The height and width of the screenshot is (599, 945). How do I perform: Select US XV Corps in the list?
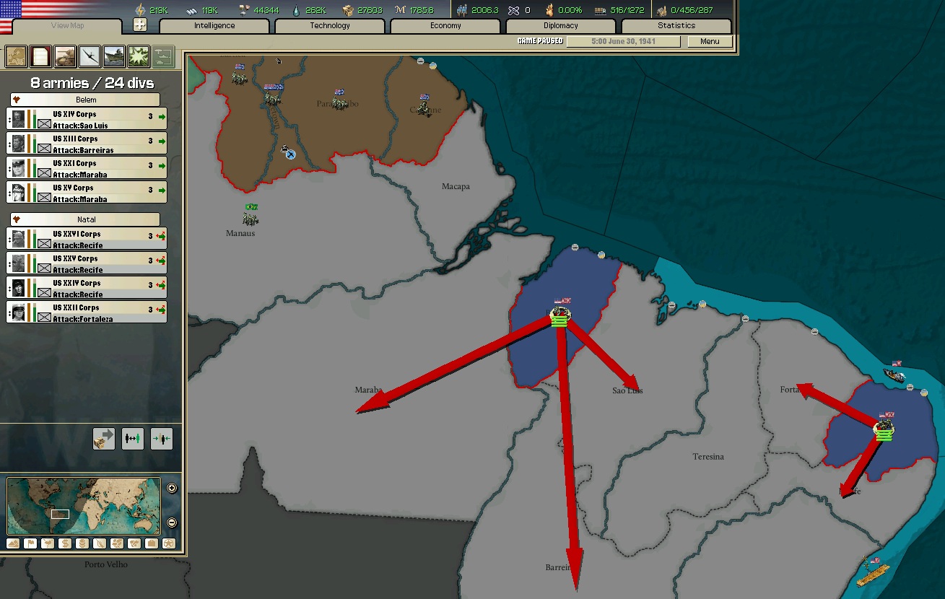pos(87,193)
